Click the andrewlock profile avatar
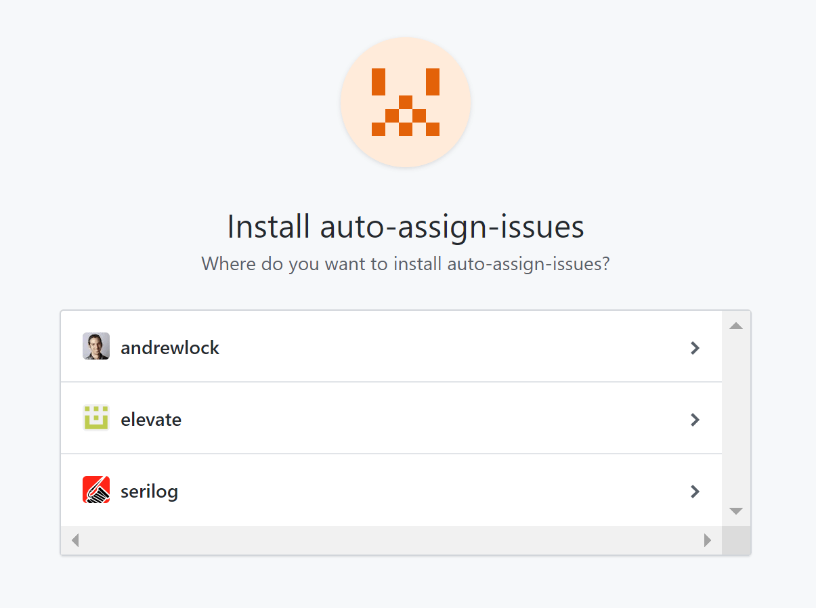 (x=96, y=346)
